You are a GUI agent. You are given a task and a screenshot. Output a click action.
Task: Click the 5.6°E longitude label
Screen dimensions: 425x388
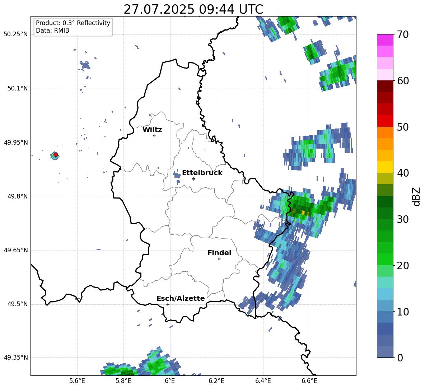coord(77,381)
